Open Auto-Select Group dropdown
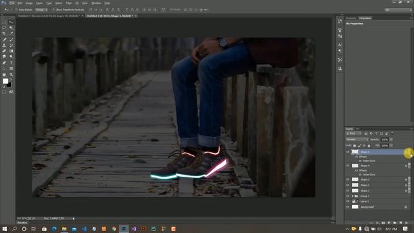This screenshot has width=414, height=233. pyautogui.click(x=41, y=10)
